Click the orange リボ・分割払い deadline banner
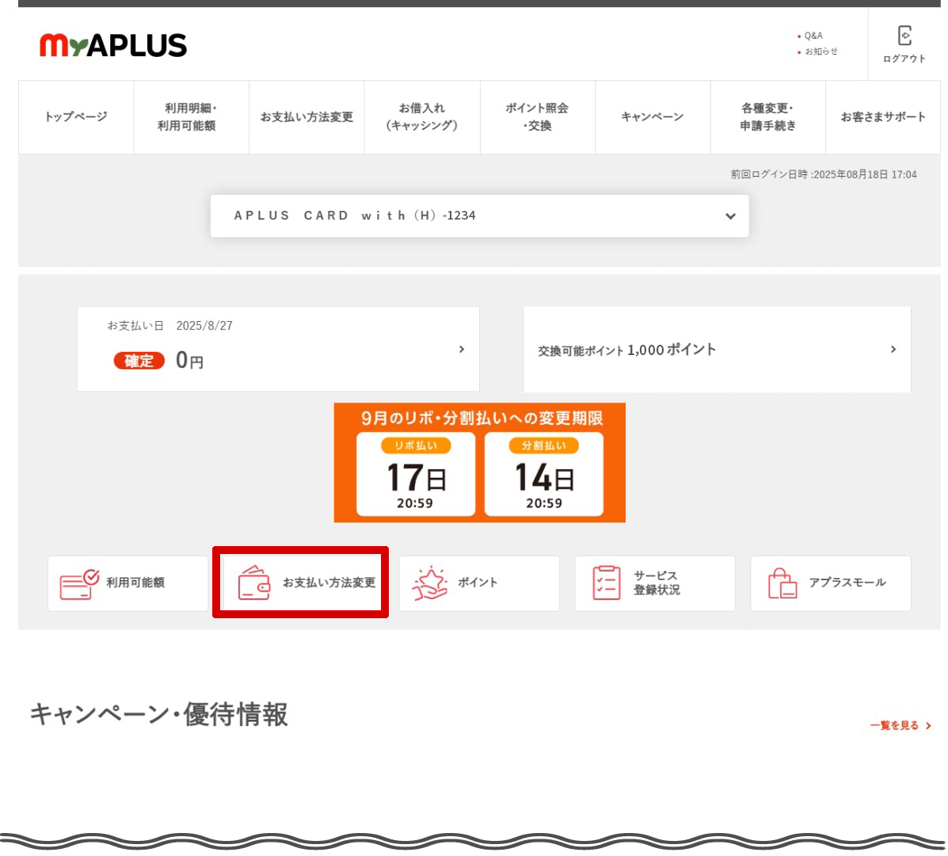The image size is (948, 856). click(x=479, y=463)
